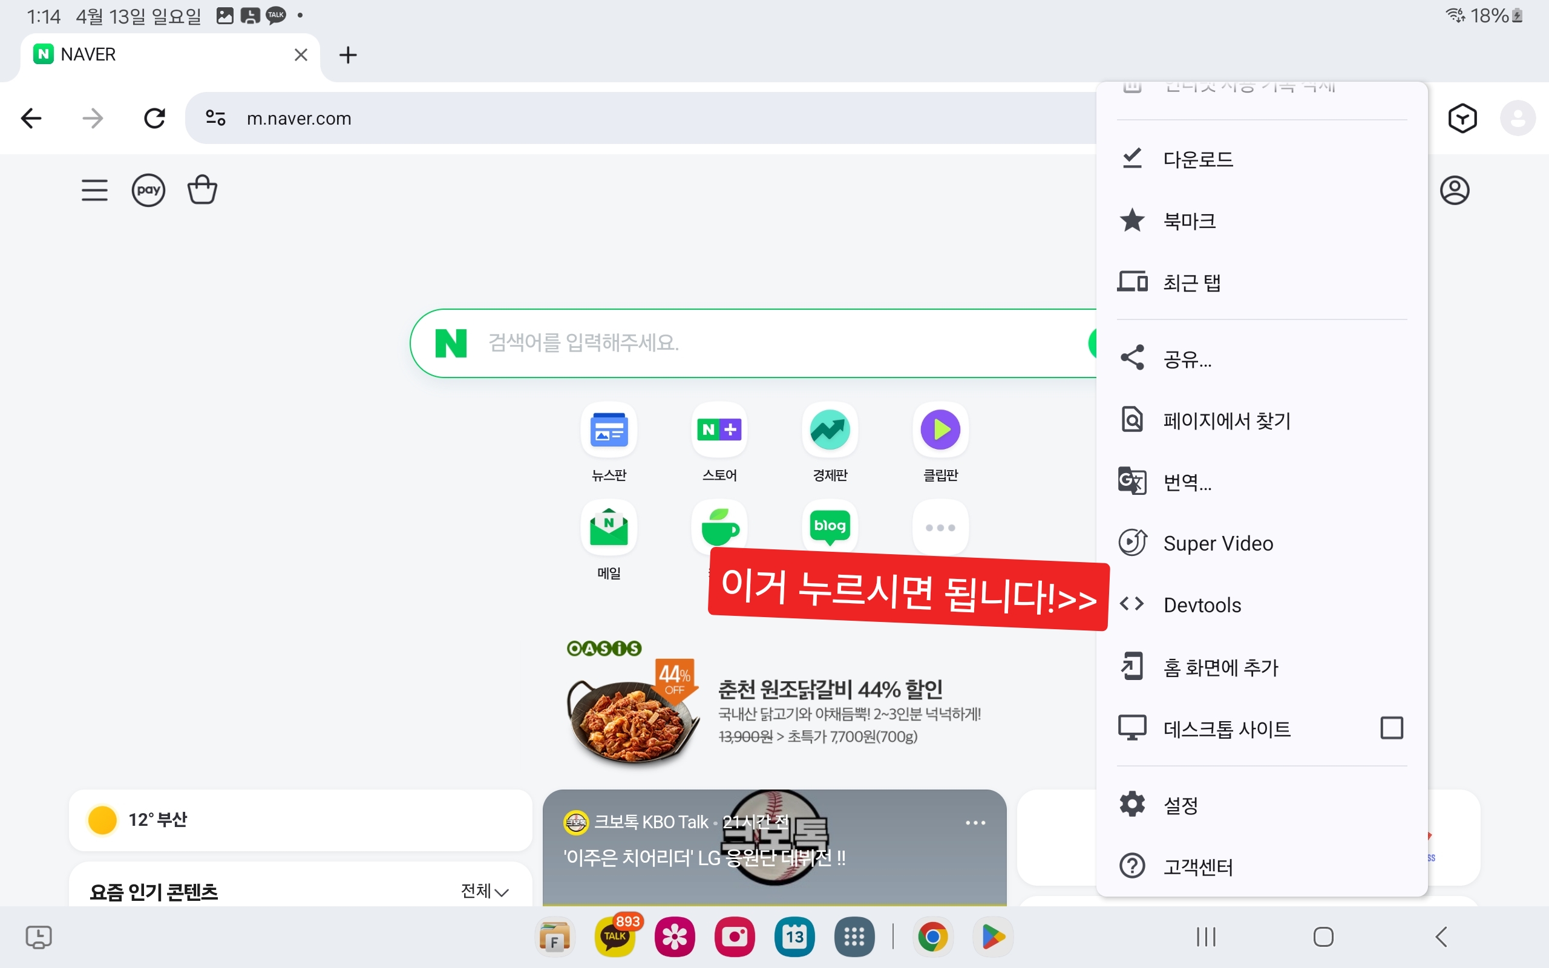The image size is (1549, 968).
Task: Open a new tab with plus button
Action: pyautogui.click(x=347, y=55)
